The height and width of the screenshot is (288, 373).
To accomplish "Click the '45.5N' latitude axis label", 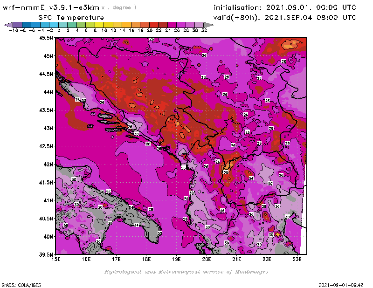I will click(46, 38).
